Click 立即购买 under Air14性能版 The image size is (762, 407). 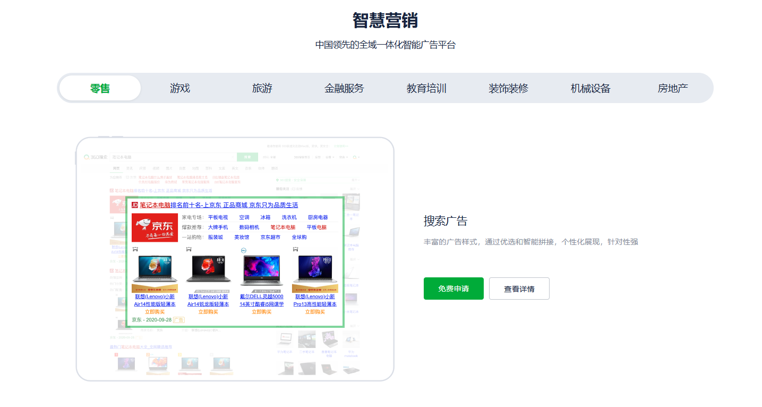[x=155, y=312]
